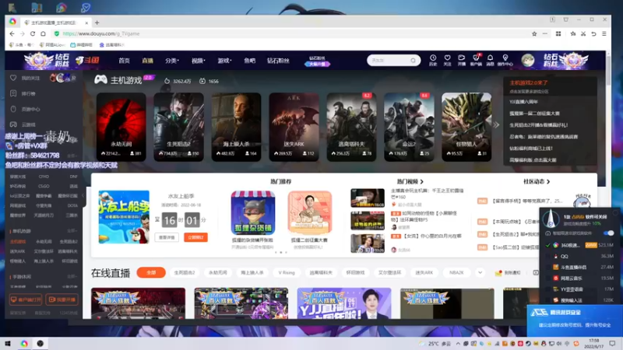This screenshot has width=623, height=350.
Task: Go to 首页 in the nav bar
Action: click(x=124, y=61)
